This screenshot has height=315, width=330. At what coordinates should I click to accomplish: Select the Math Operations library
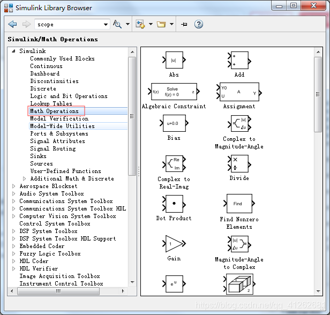(x=54, y=111)
